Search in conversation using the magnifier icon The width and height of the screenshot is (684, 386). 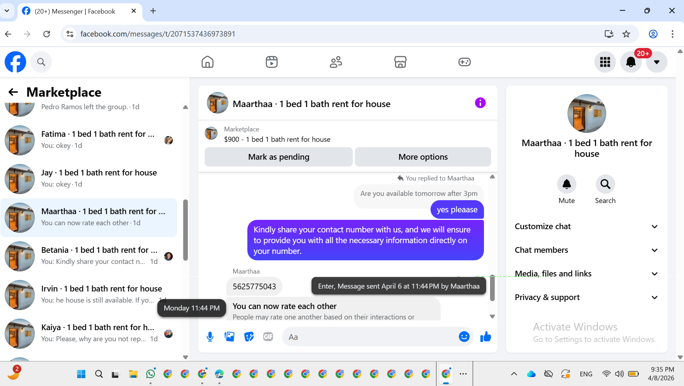(605, 184)
